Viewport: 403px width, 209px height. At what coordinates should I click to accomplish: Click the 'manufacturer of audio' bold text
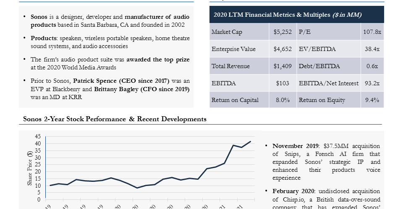(x=157, y=17)
